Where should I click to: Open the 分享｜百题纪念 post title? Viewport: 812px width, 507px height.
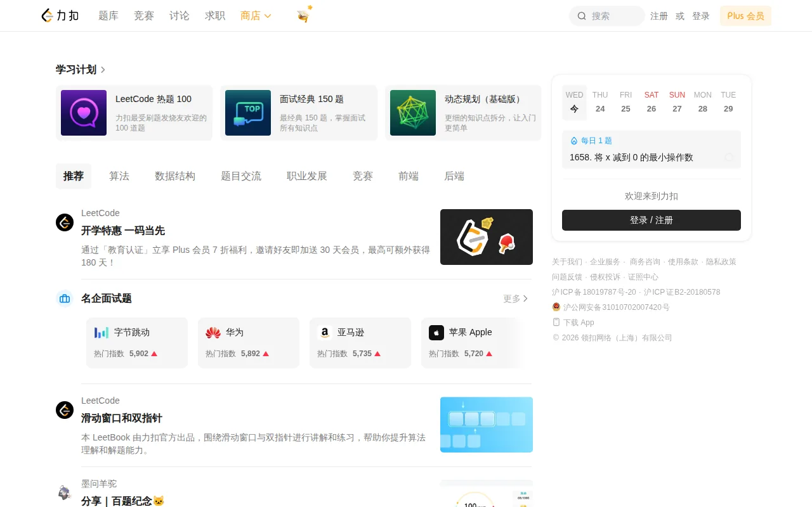[123, 501]
